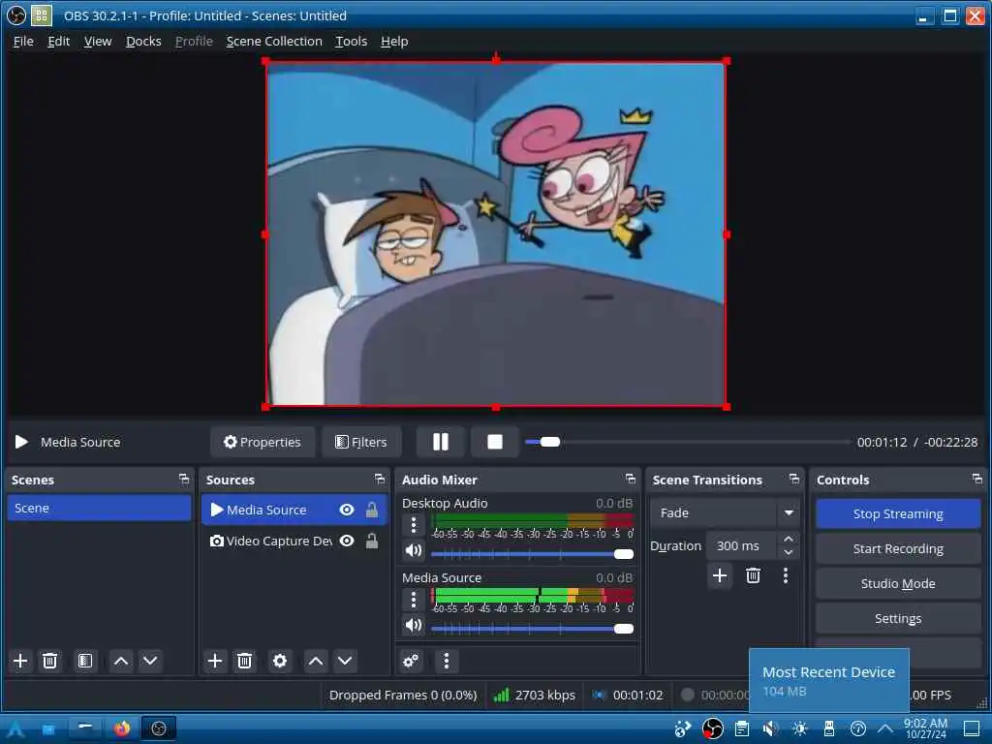The image size is (992, 744).
Task: Select the Scene item in Scenes list
Action: click(x=100, y=508)
